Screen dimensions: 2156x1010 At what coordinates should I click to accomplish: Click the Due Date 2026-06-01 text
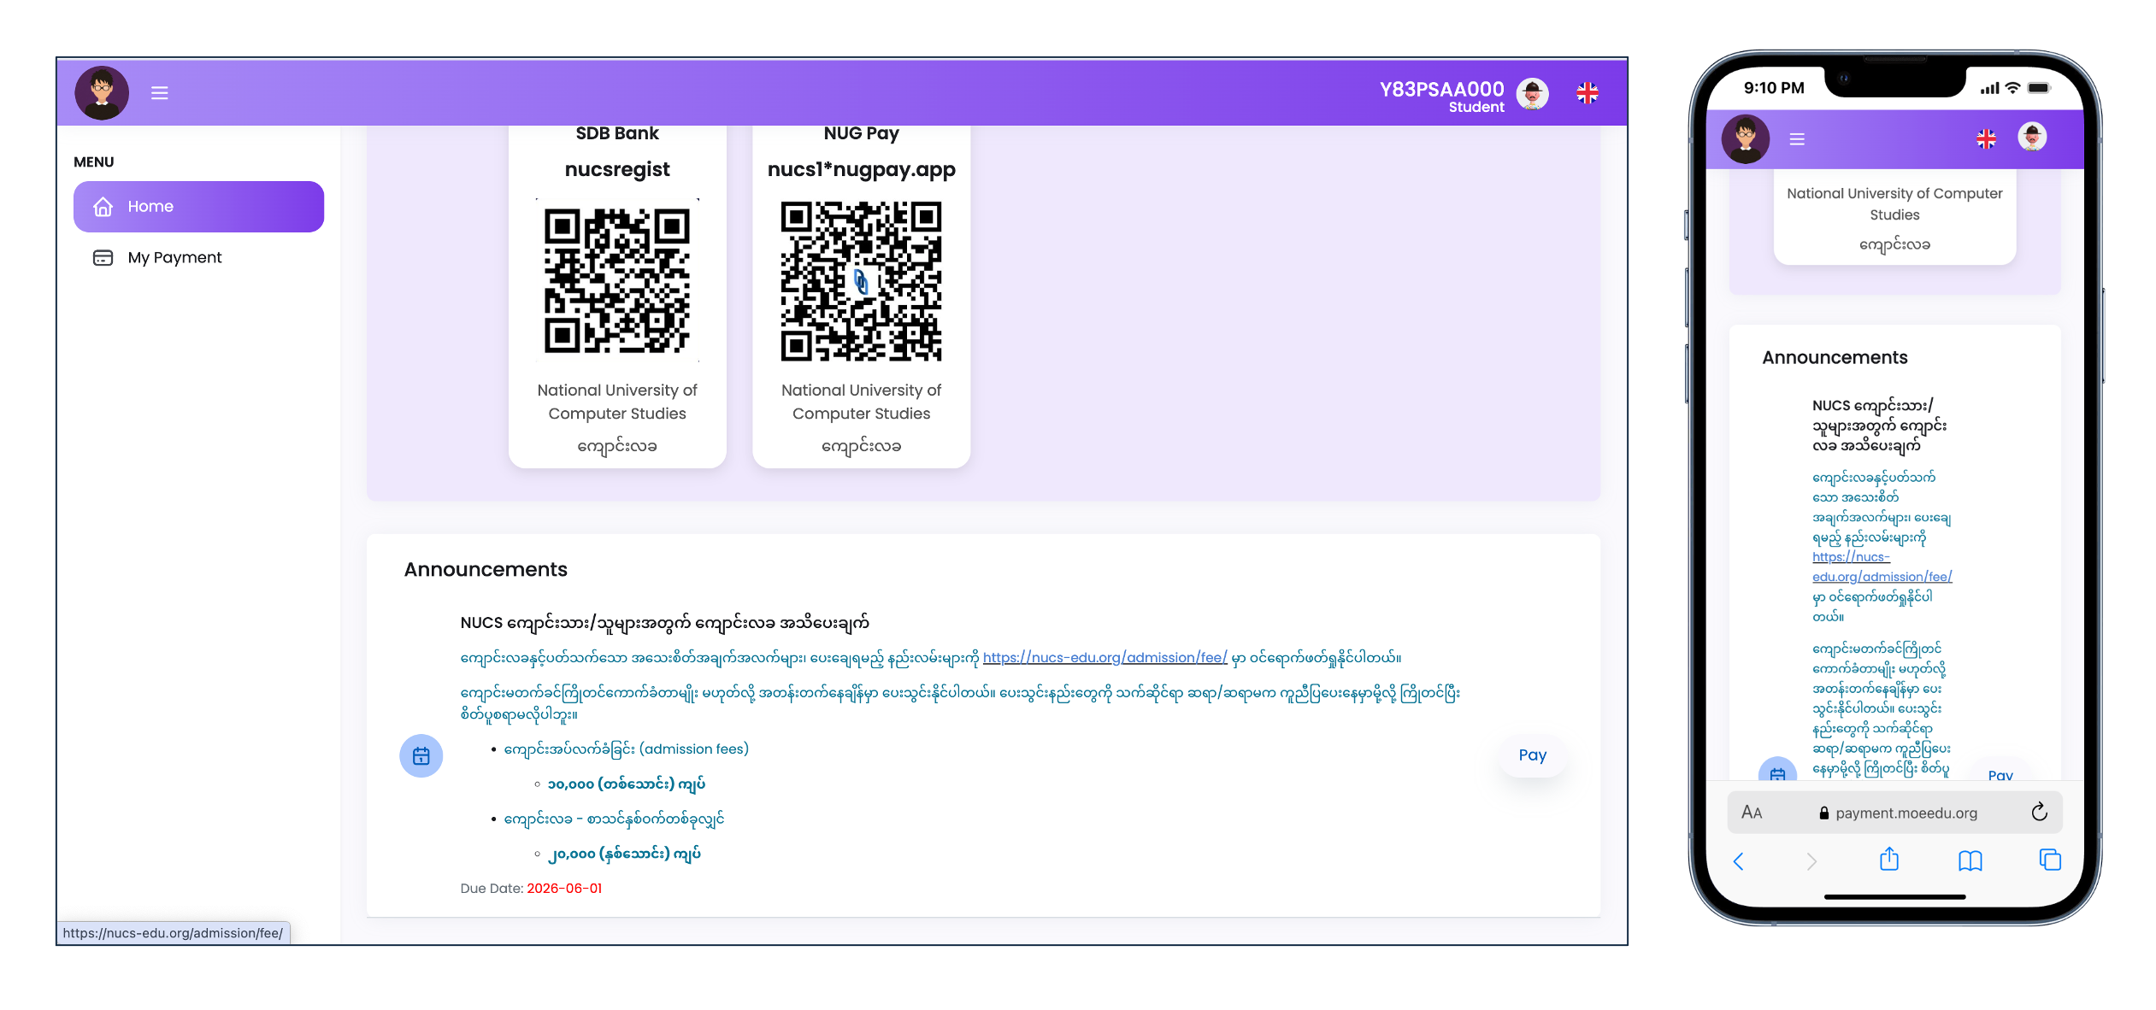(x=531, y=889)
